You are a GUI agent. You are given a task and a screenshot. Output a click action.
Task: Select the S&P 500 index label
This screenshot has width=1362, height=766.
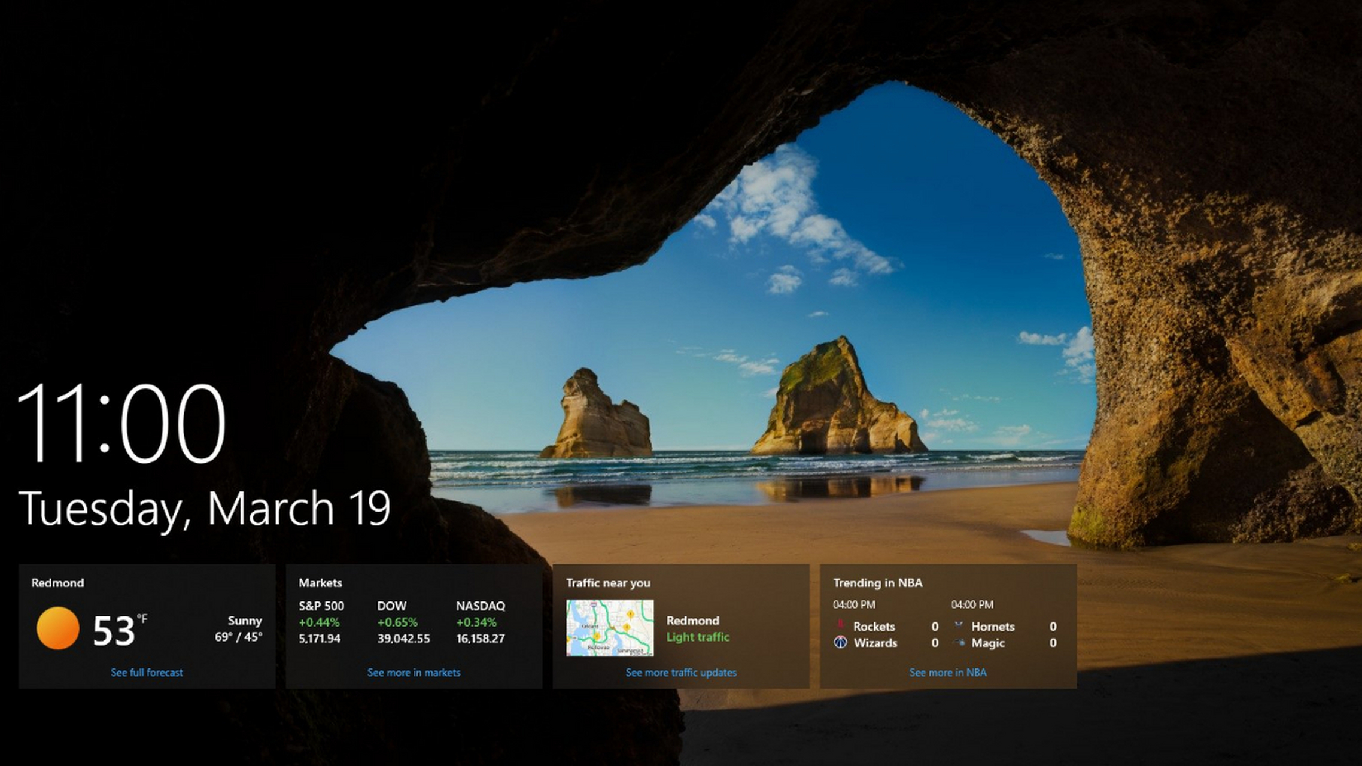321,606
